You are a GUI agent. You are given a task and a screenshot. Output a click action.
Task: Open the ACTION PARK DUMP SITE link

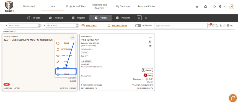(144, 85)
